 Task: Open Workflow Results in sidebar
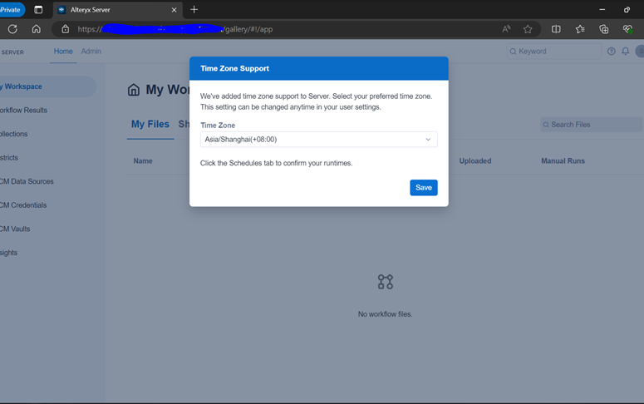24,111
